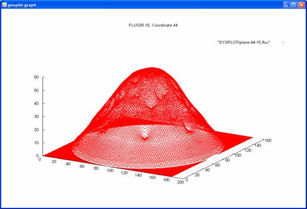Viewport: 307px width, 209px height.
Task: Click the dip near the surface's upper center
Action: click(151, 106)
